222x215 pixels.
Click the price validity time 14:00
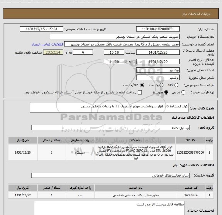point(114,61)
